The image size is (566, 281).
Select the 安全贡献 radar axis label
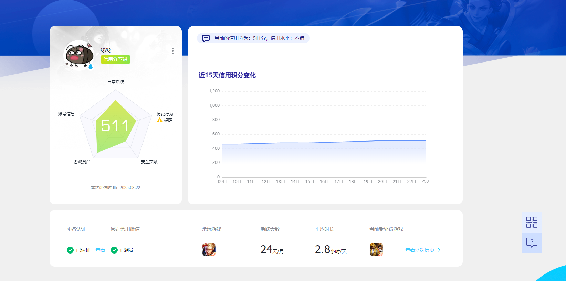click(149, 162)
